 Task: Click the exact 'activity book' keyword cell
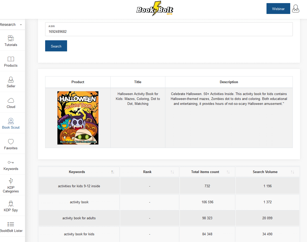pyautogui.click(x=79, y=202)
